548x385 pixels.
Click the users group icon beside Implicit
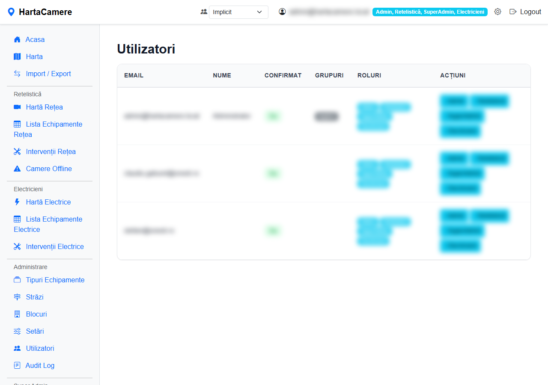coord(204,12)
